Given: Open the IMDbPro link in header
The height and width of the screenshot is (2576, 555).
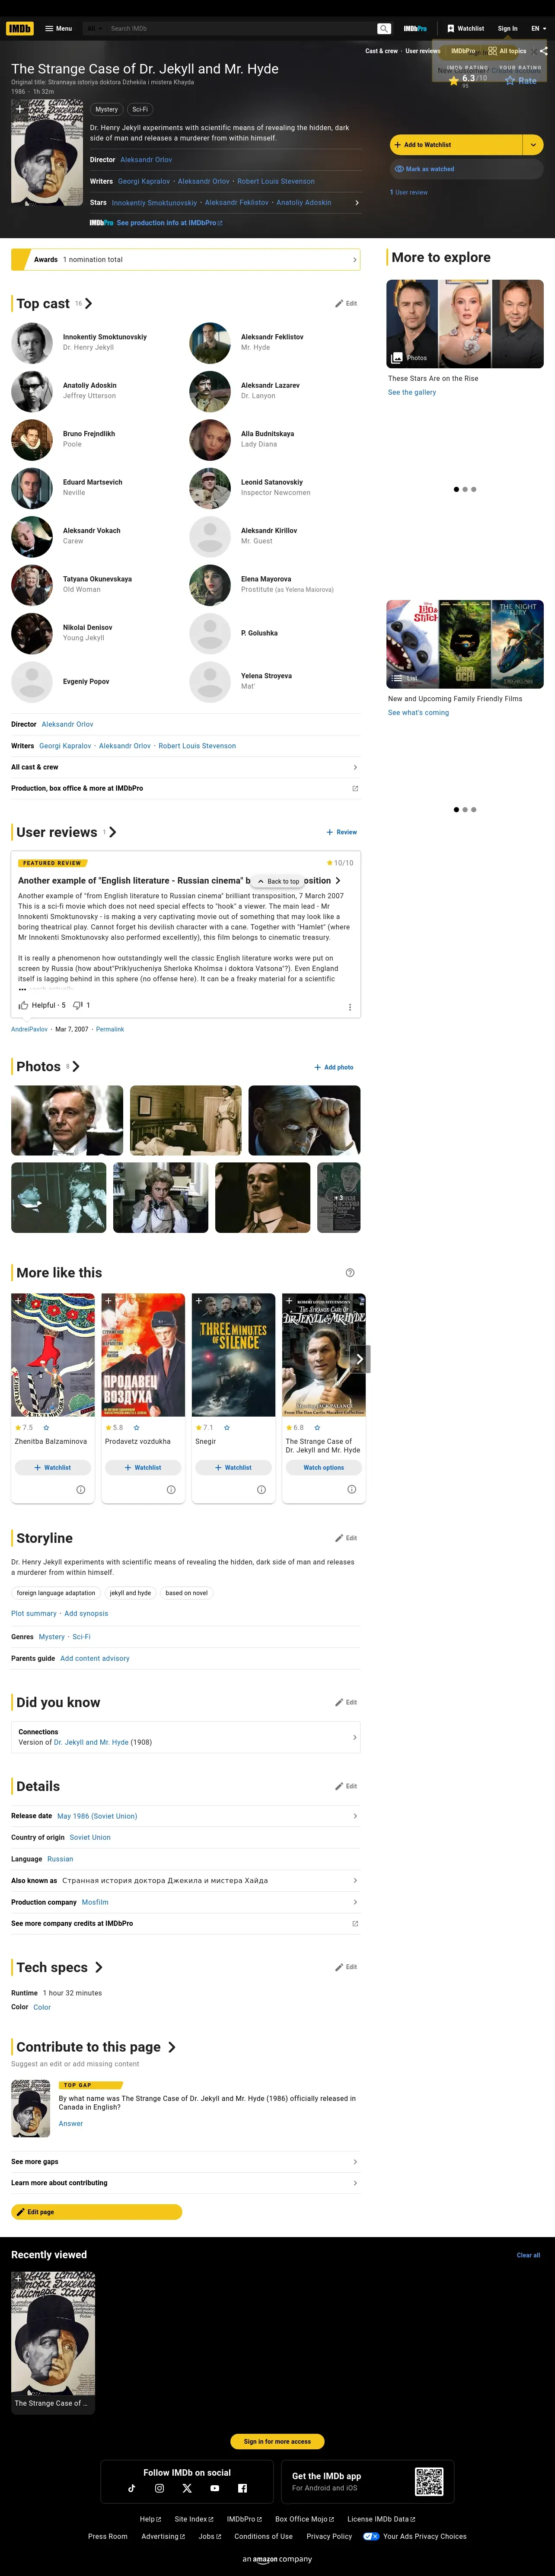Looking at the screenshot, I should [x=415, y=28].
